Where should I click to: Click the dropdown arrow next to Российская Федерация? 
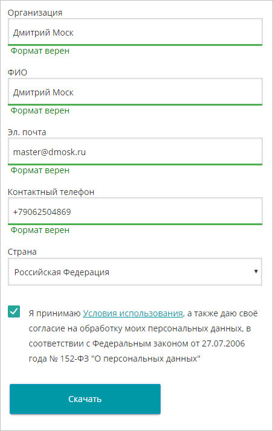click(256, 272)
